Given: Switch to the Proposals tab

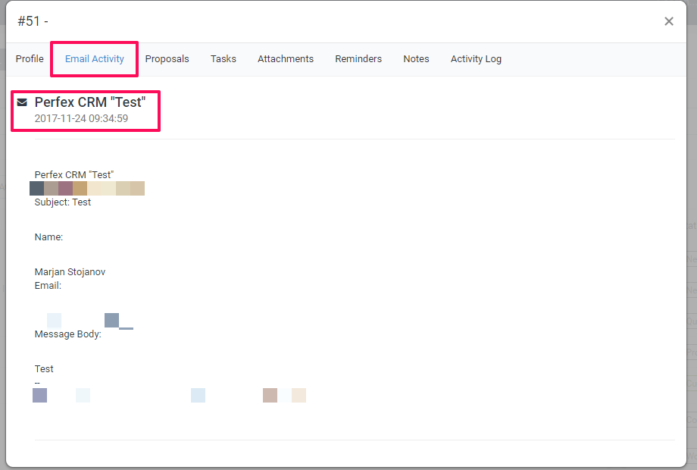Looking at the screenshot, I should (x=167, y=58).
